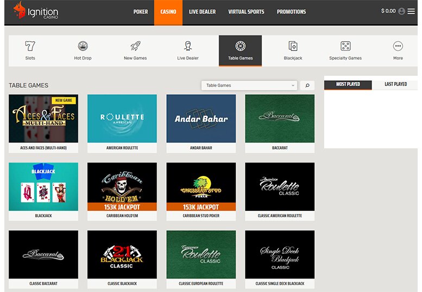Viewport: 422px width, 292px height.
Task: Launch Caribbean Stud Poker thumbnail
Action: [201, 186]
